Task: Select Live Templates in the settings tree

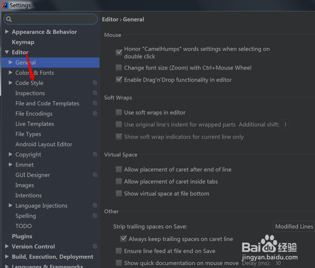Action: pyautogui.click(x=35, y=124)
